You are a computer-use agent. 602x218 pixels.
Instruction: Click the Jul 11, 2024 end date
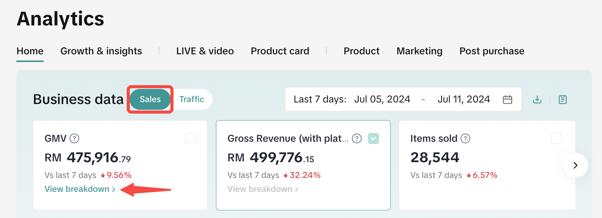pos(464,99)
